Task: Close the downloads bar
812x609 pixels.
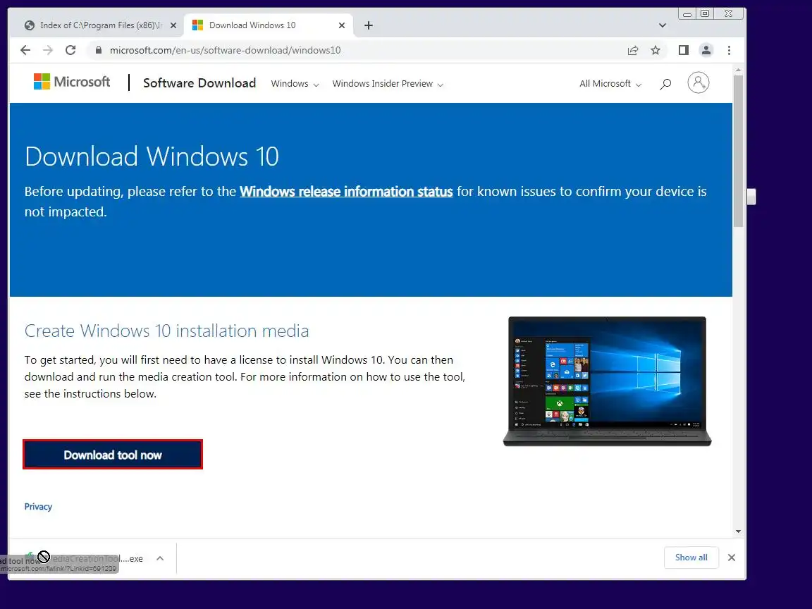Action: (x=731, y=558)
